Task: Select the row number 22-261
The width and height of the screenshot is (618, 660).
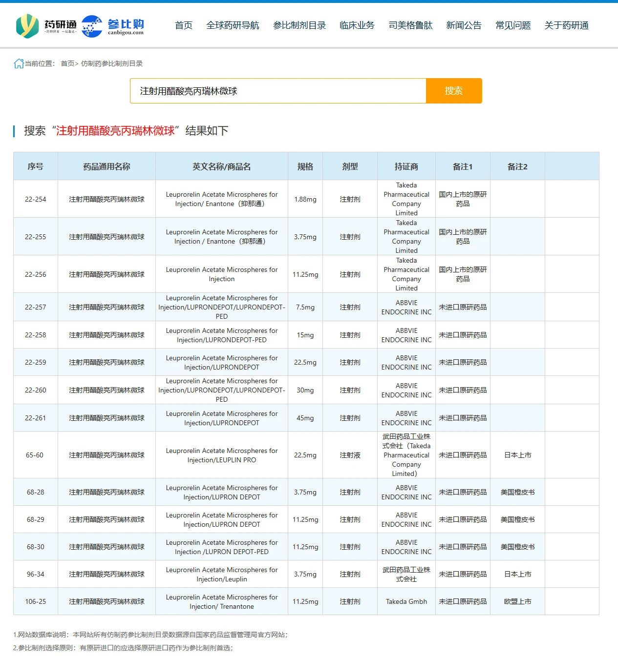Action: point(36,418)
